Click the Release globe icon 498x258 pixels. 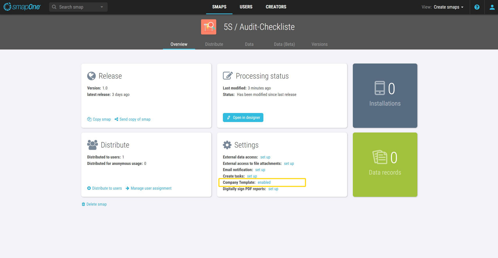tap(91, 76)
